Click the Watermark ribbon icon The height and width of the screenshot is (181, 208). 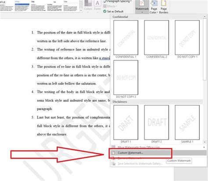click(x=142, y=3)
